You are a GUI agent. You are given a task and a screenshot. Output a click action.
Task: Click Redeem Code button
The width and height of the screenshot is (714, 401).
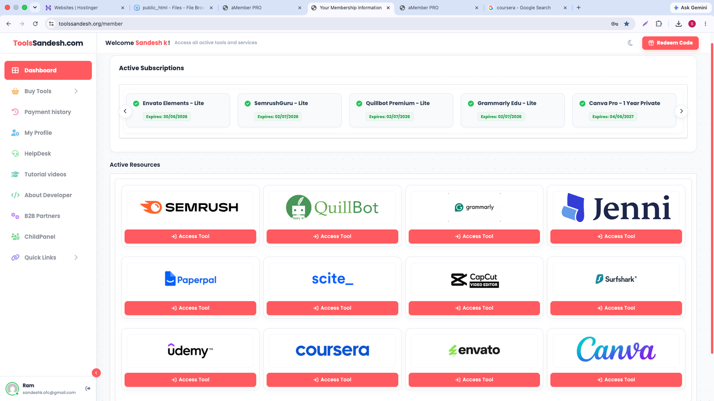pos(670,43)
